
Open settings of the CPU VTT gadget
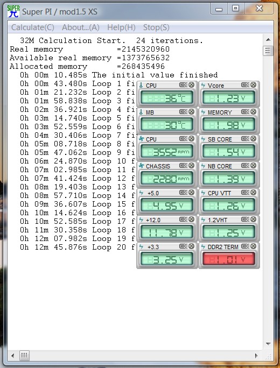(x=245, y=193)
